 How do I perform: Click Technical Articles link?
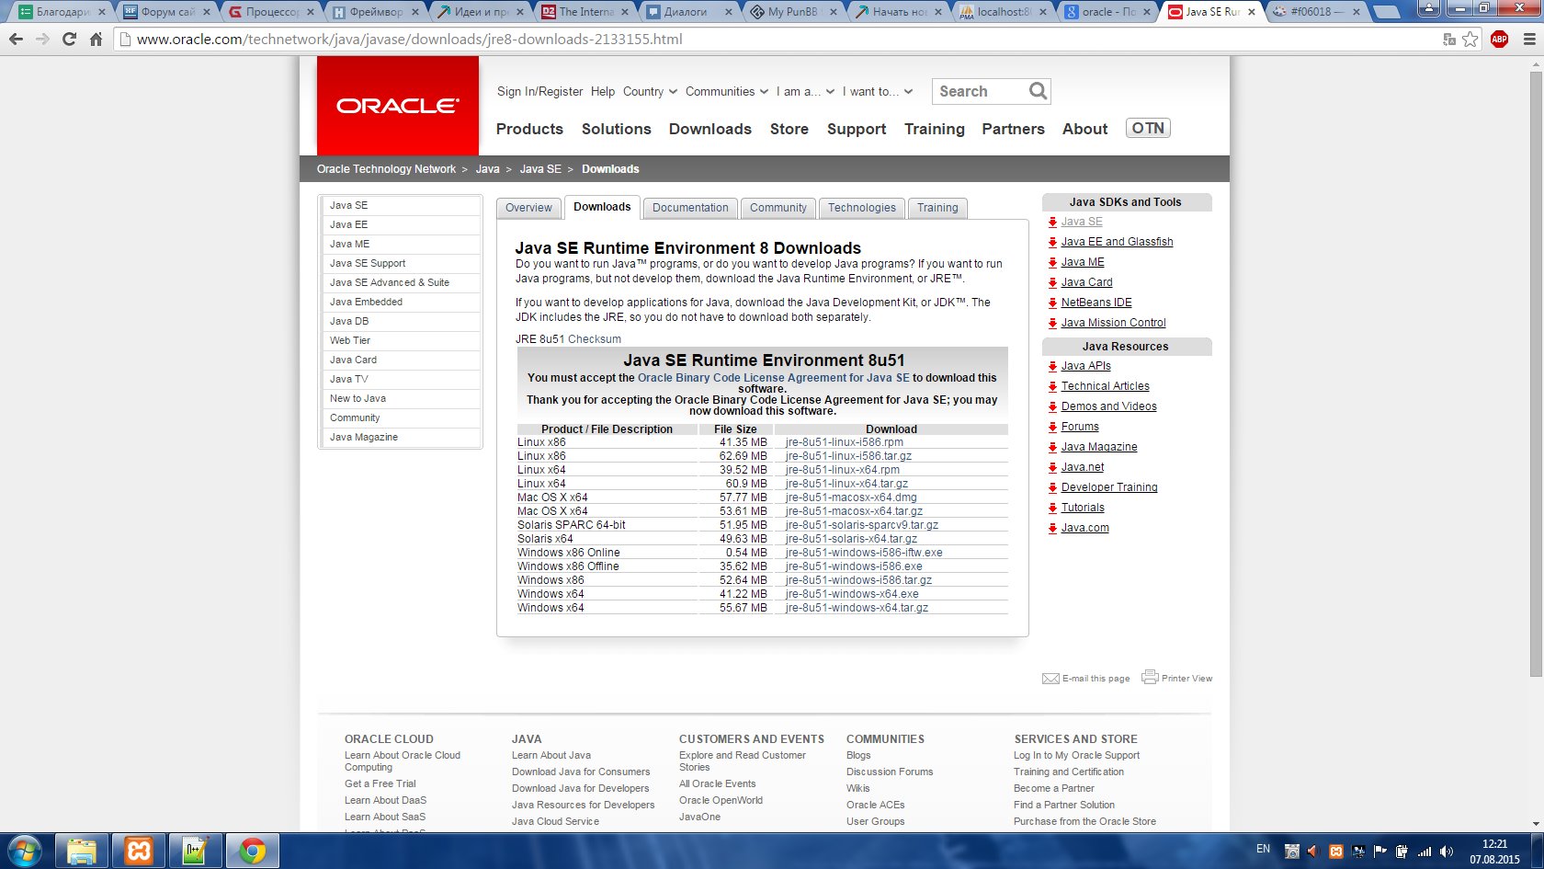tap(1105, 386)
